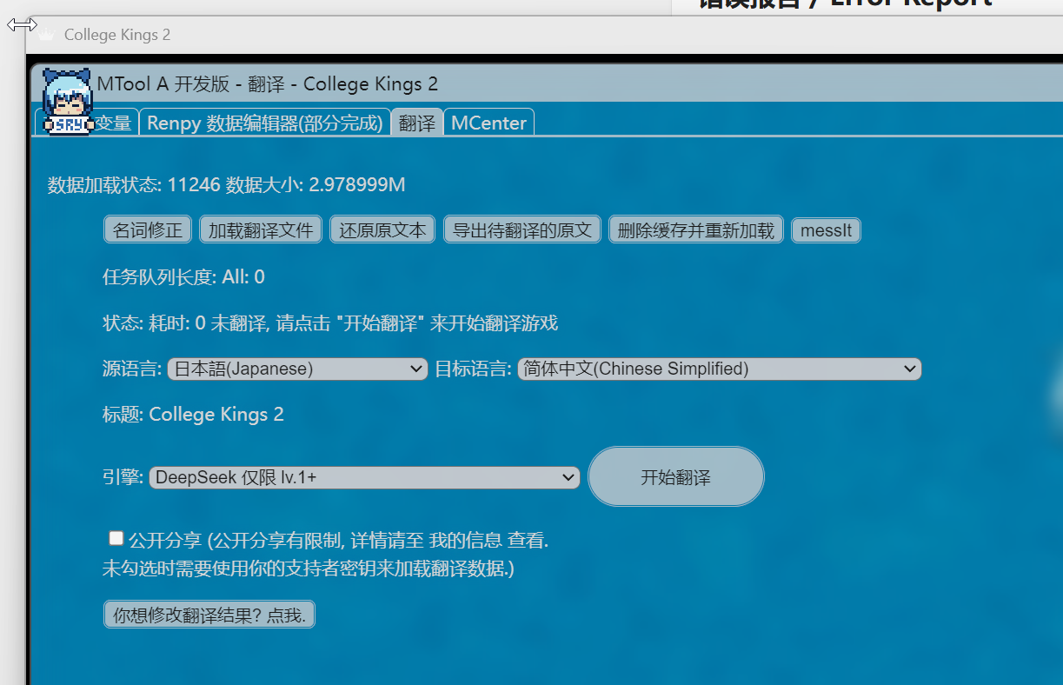This screenshot has height=685, width=1063.
Task: Open the MCenter tab
Action: pyautogui.click(x=488, y=123)
